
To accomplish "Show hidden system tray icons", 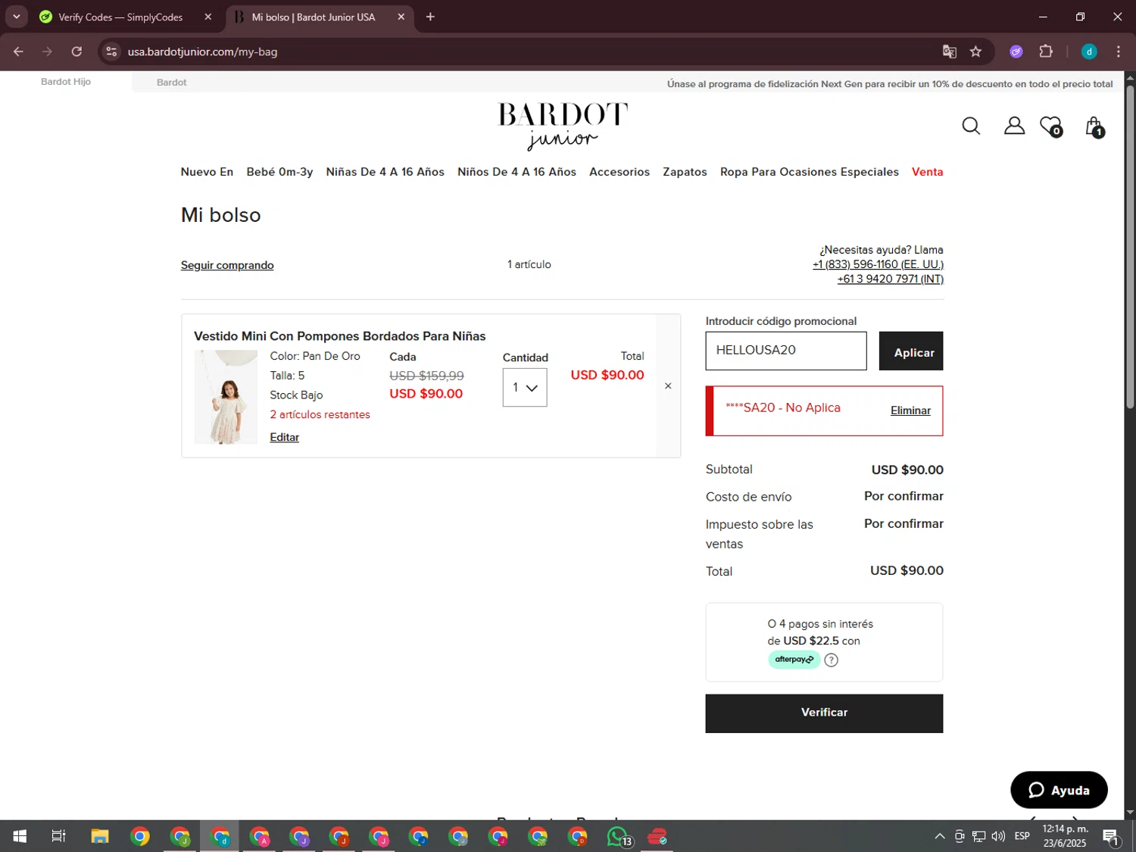I will pyautogui.click(x=940, y=836).
